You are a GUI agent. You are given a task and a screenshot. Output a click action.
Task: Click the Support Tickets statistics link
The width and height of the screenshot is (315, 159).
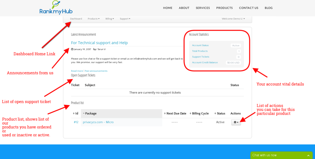click(201, 57)
